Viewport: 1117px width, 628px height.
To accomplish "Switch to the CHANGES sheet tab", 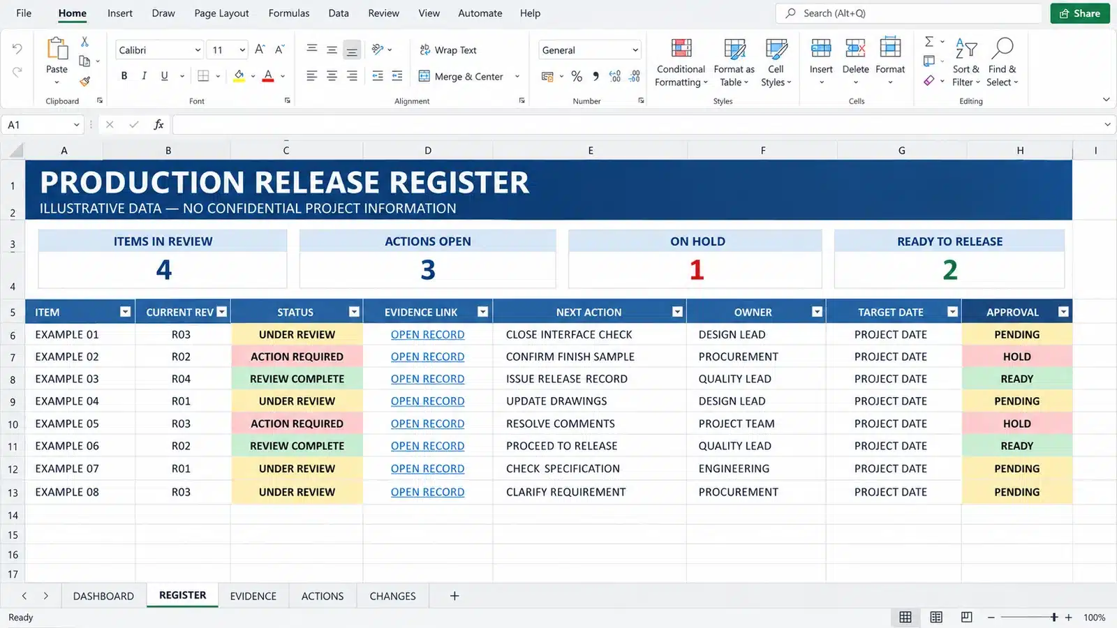I will click(x=392, y=596).
